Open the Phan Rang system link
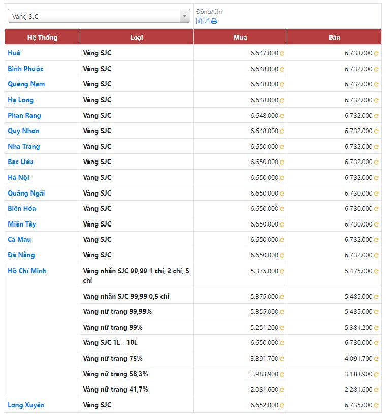Image resolution: width=386 pixels, height=419 pixels. 24,116
